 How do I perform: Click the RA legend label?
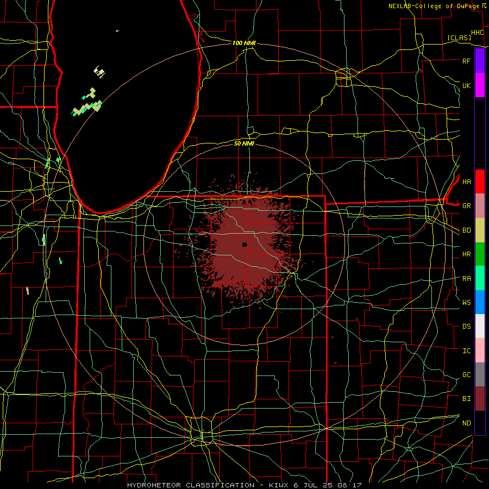pos(466,279)
